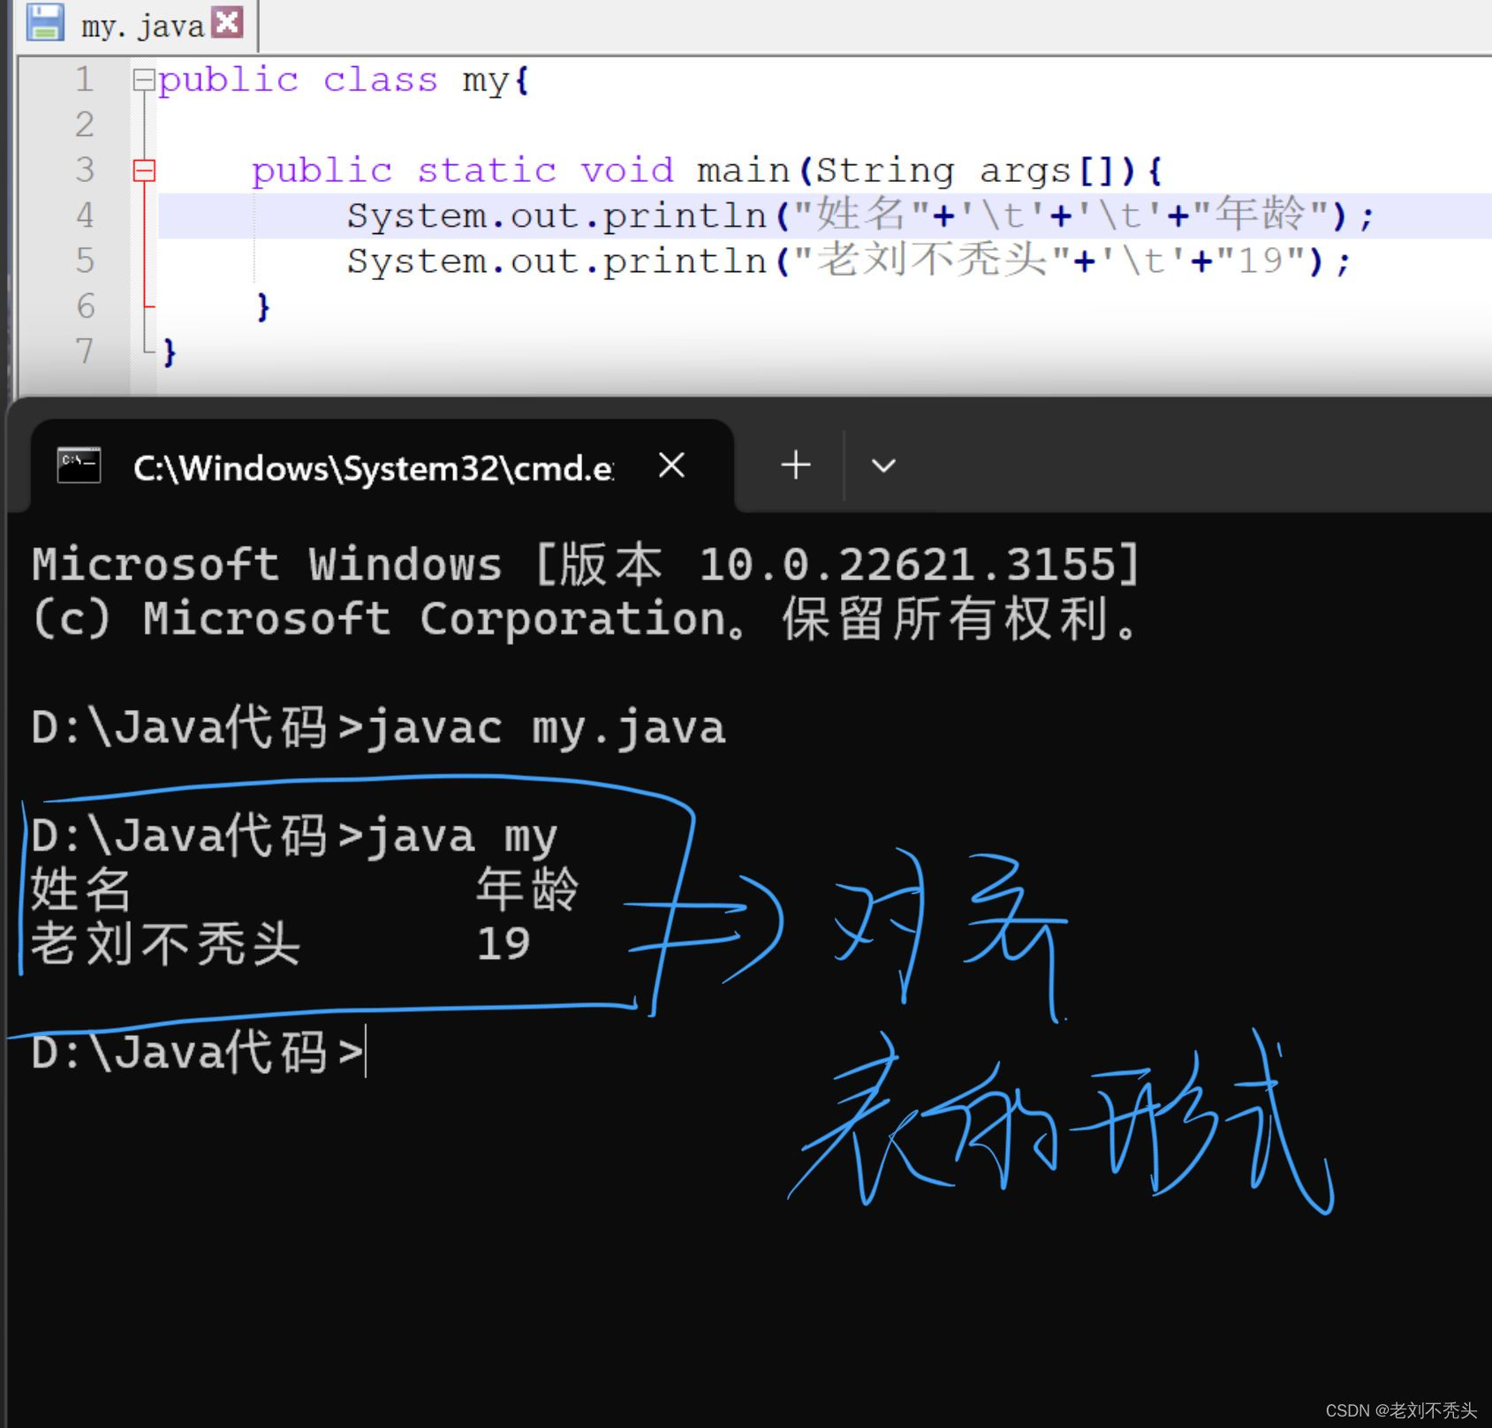Screen dimensions: 1492x1428
Task: Click the 'javac my.java' command line
Action: [378, 729]
